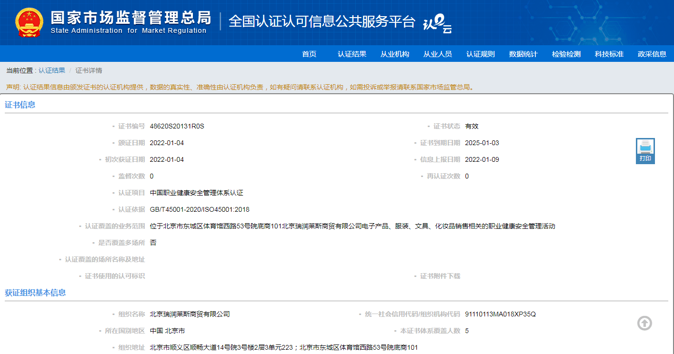The image size is (674, 354).
Task: Click the report date 2022-01-09
Action: [482, 159]
